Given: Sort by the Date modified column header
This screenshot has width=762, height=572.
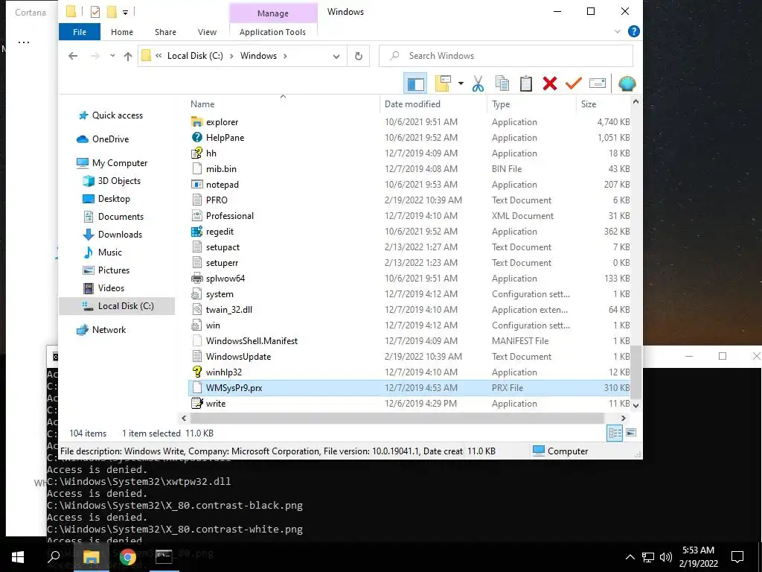Looking at the screenshot, I should click(412, 104).
